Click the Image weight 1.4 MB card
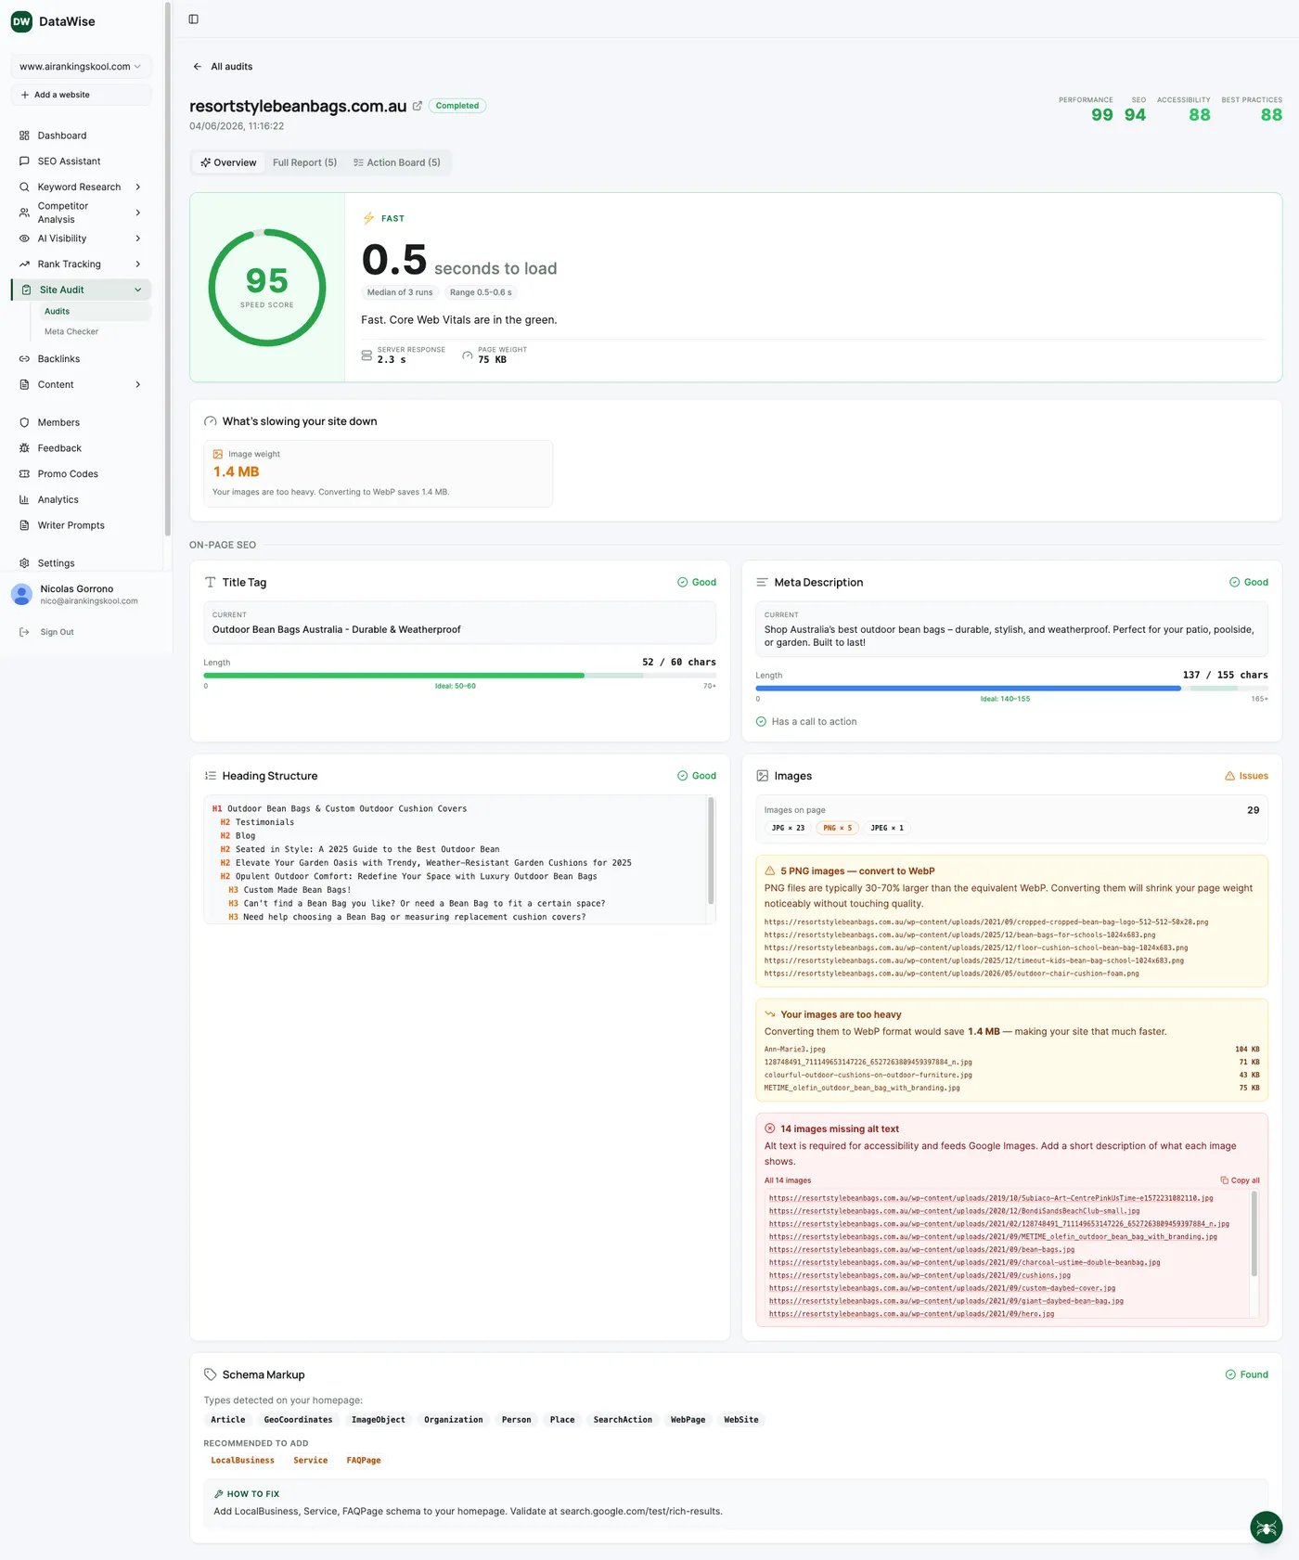Image resolution: width=1299 pixels, height=1560 pixels. click(379, 473)
